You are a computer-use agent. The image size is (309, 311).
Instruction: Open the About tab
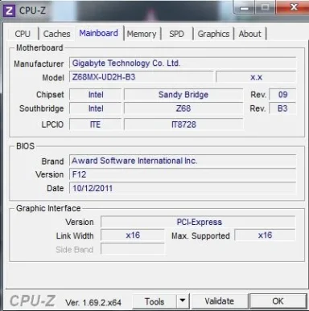coord(249,34)
